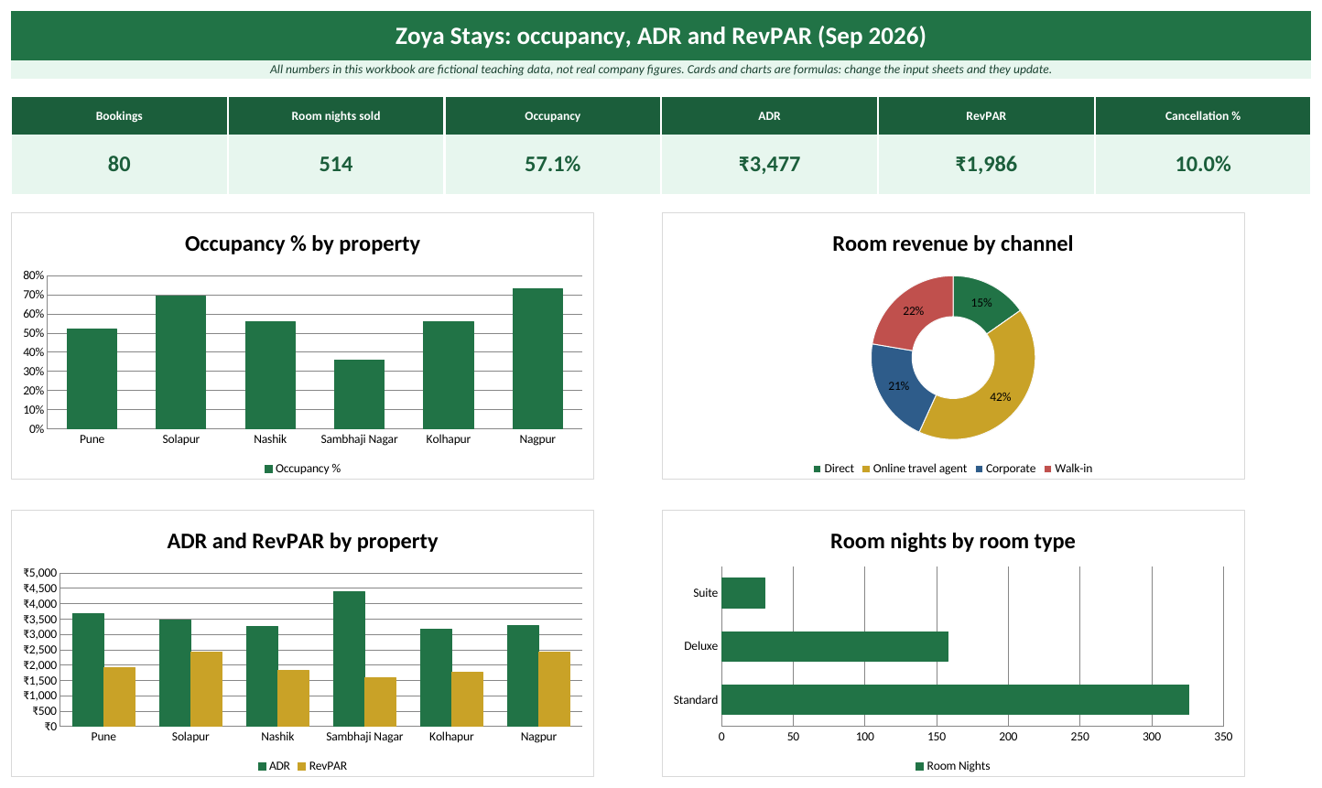Screen dimensions: 1322x788
Task: Click the Occupancy % legend green swatch
Action: pyautogui.click(x=268, y=469)
